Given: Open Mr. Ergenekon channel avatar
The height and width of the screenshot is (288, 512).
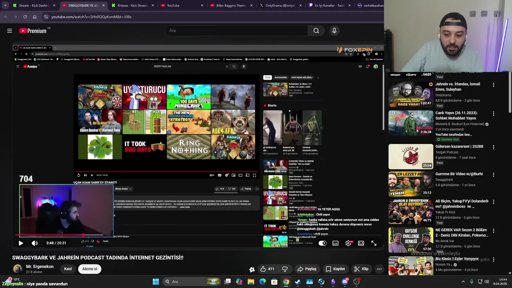Looking at the screenshot, I should (x=17, y=269).
